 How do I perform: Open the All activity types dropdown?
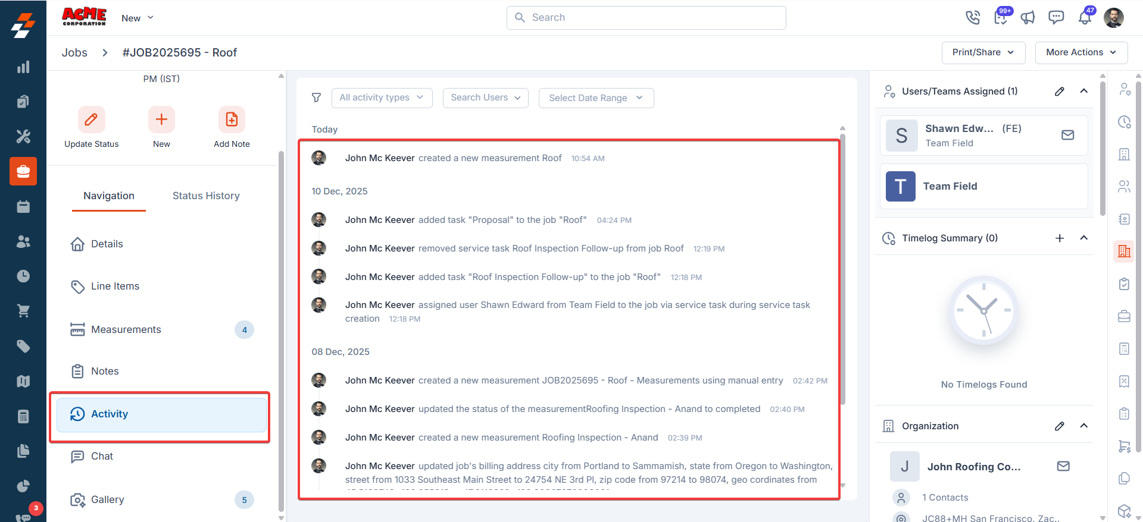(382, 98)
